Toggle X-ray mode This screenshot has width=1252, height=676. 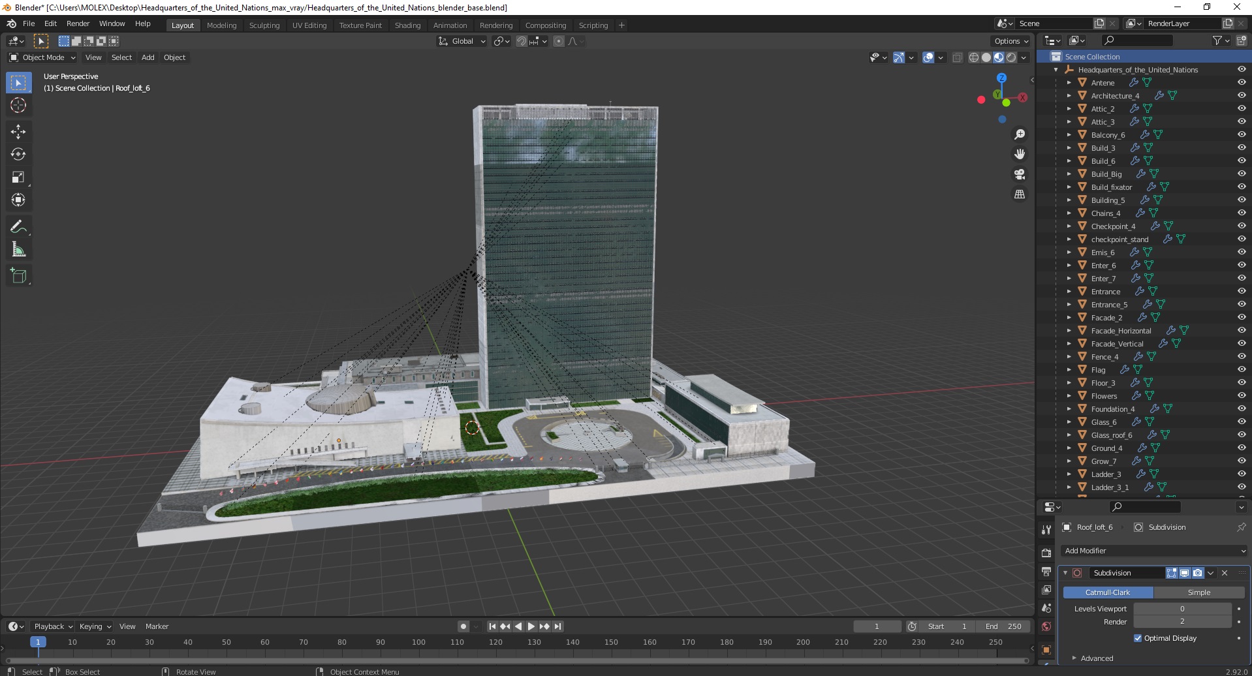tap(957, 57)
